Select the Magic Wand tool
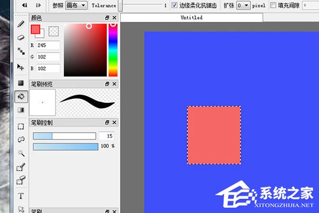 pos(21,153)
